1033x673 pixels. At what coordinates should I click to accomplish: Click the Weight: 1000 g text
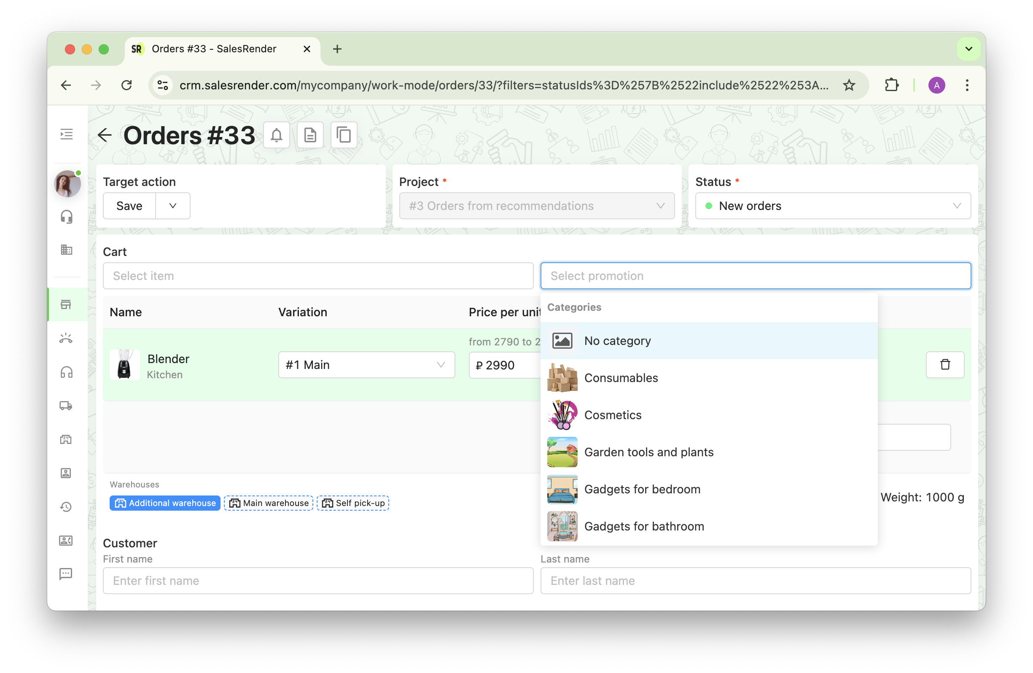click(x=923, y=497)
